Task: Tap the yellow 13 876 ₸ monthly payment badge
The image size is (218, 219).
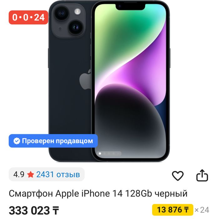Action: (x=173, y=210)
